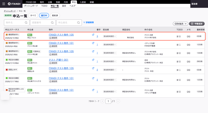This screenshot has height=113, width=208.
Task: Click into 部屋番号 search field
Action: (x=43, y=23)
